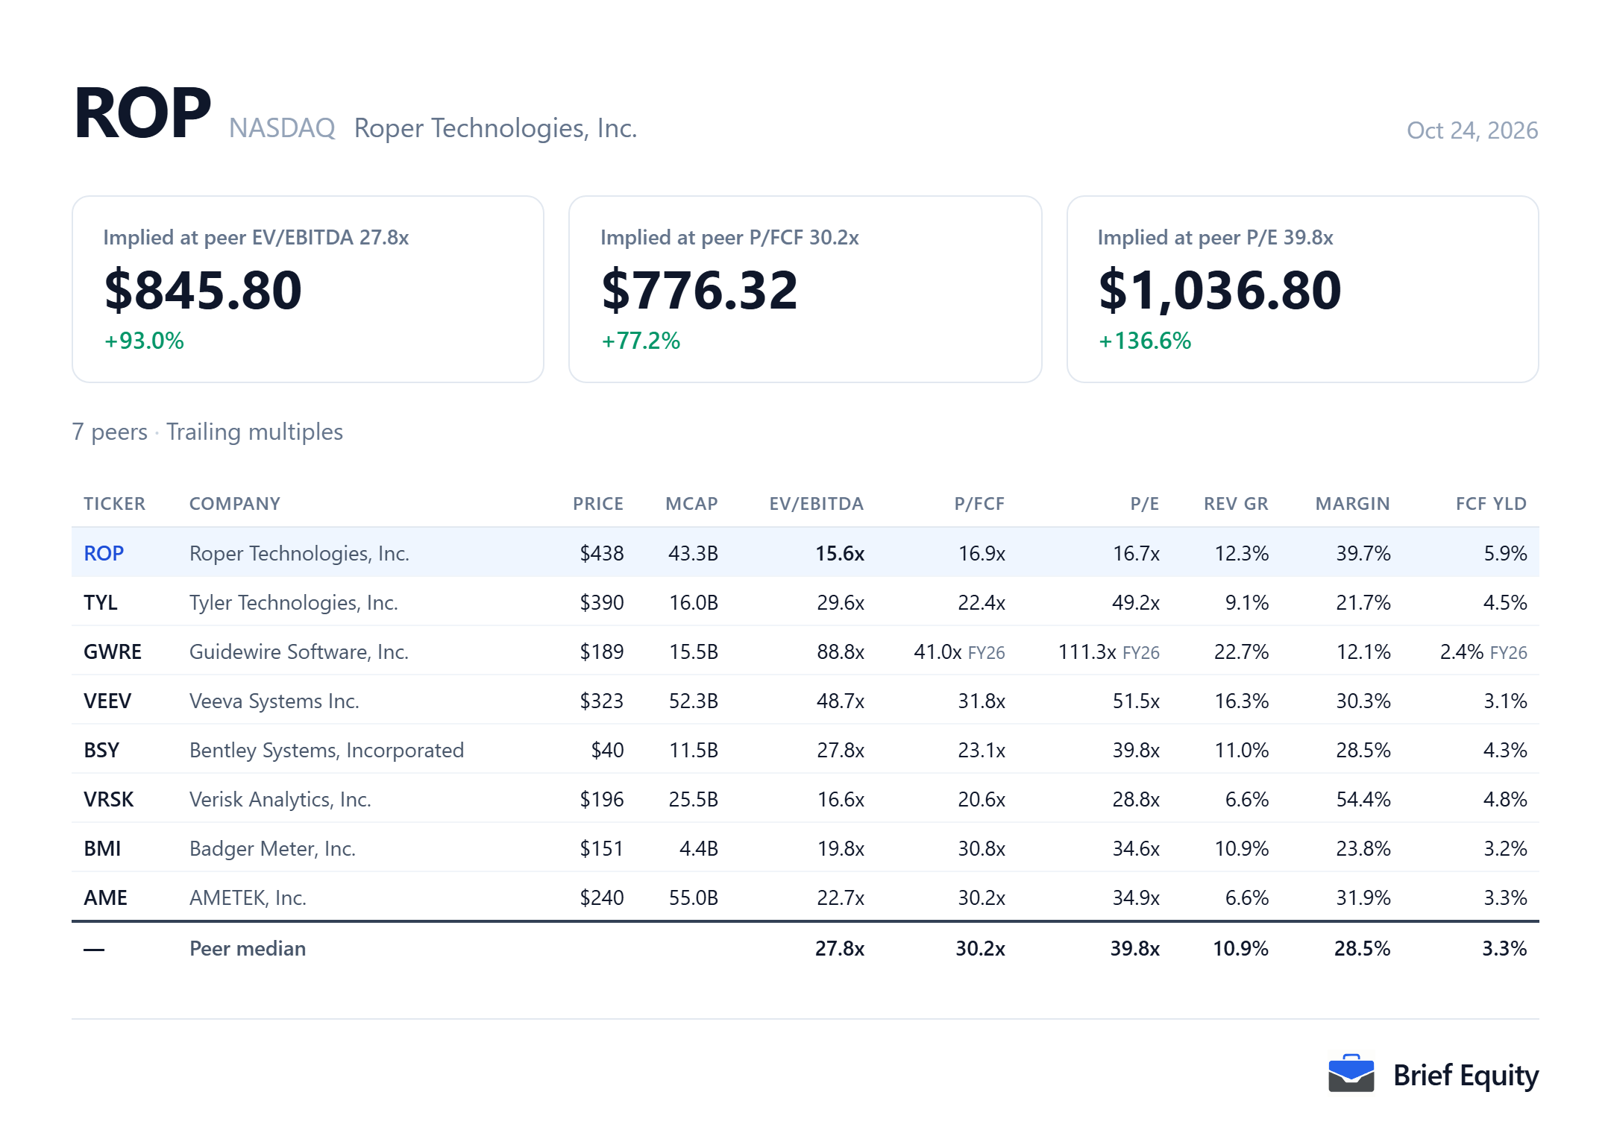Click GWRE's 111.3x P/E value

tap(1087, 651)
